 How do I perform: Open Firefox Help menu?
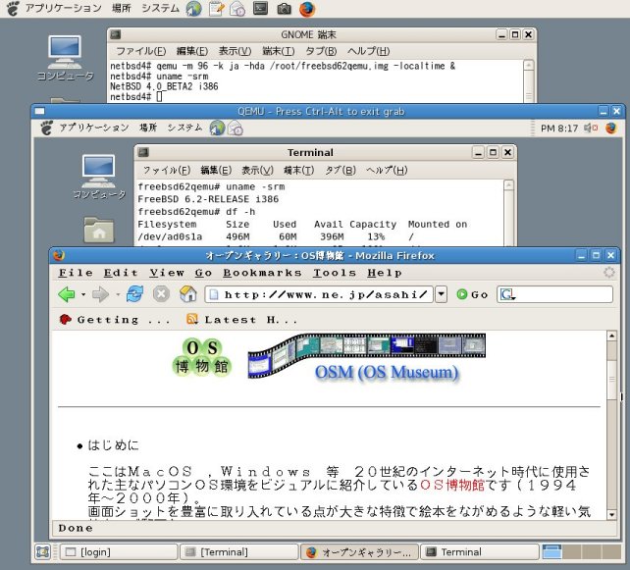click(x=385, y=273)
